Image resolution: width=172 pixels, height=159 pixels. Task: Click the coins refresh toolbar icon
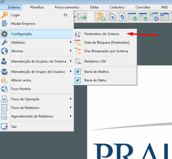pos(101,16)
